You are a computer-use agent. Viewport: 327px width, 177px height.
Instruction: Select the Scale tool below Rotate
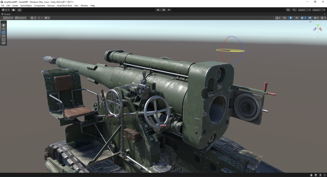pos(3,36)
